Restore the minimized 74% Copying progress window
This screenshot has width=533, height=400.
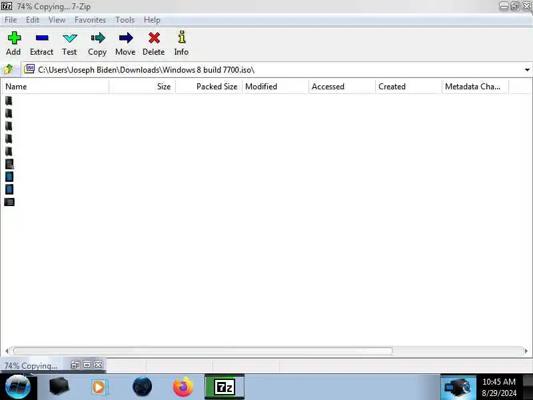(75, 365)
